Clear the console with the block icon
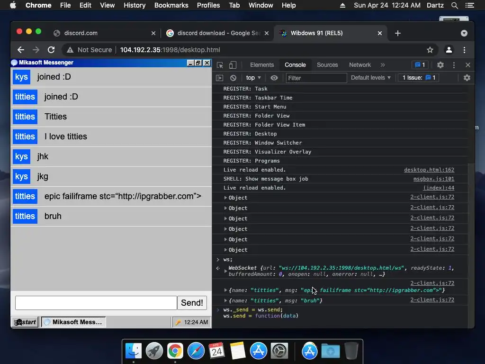 pos(233,78)
